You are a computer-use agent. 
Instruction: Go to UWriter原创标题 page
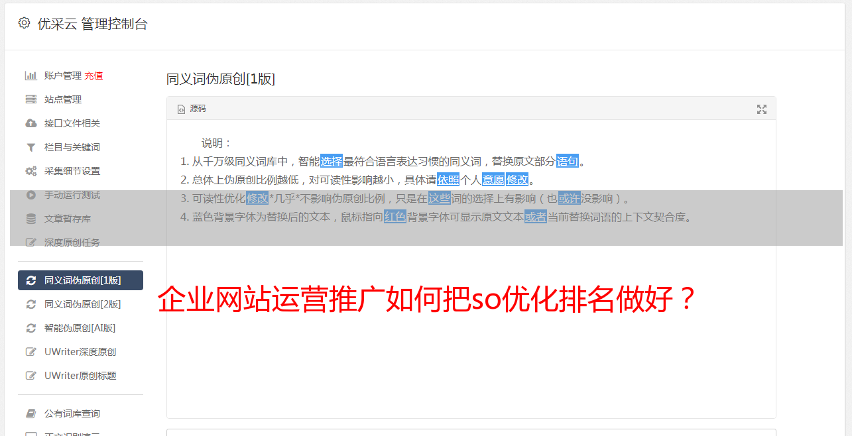pos(80,376)
